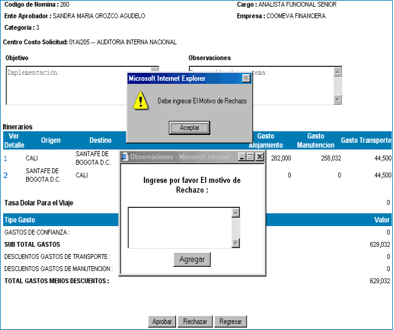Click down arrow of rejection reason scrollbar
Image resolution: width=394 pixels, height=330 pixels.
(236, 243)
